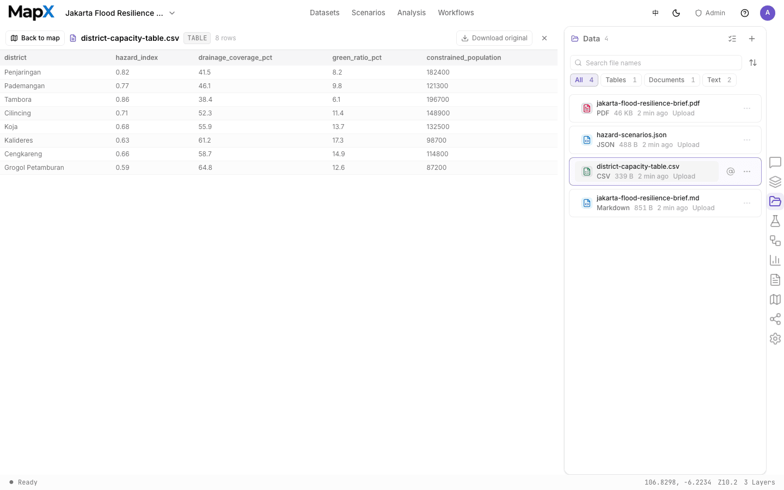Screen dimensions: 784x490
Task: Filter files by the Tables tab
Action: (x=621, y=80)
